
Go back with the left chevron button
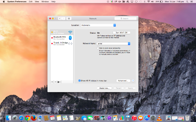pos(60,19)
